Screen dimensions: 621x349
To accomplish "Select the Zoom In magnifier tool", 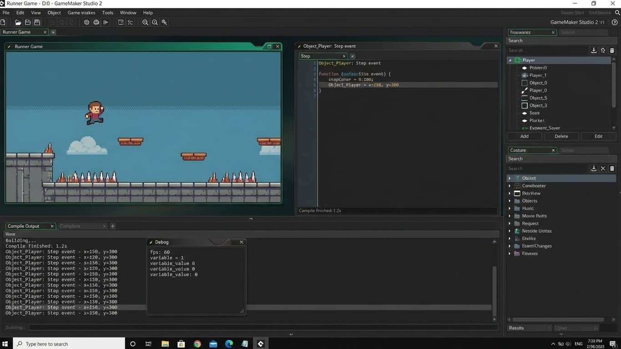I will point(145,22).
